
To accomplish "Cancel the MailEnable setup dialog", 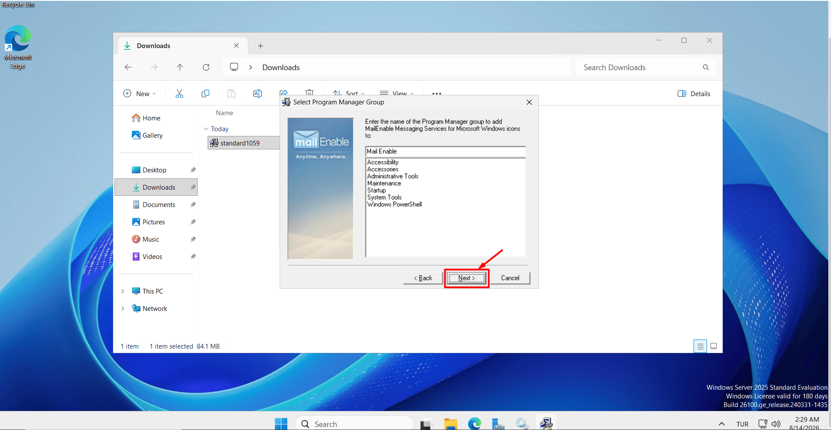I will click(x=510, y=278).
